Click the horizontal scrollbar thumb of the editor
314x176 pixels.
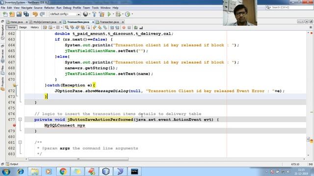point(78,159)
